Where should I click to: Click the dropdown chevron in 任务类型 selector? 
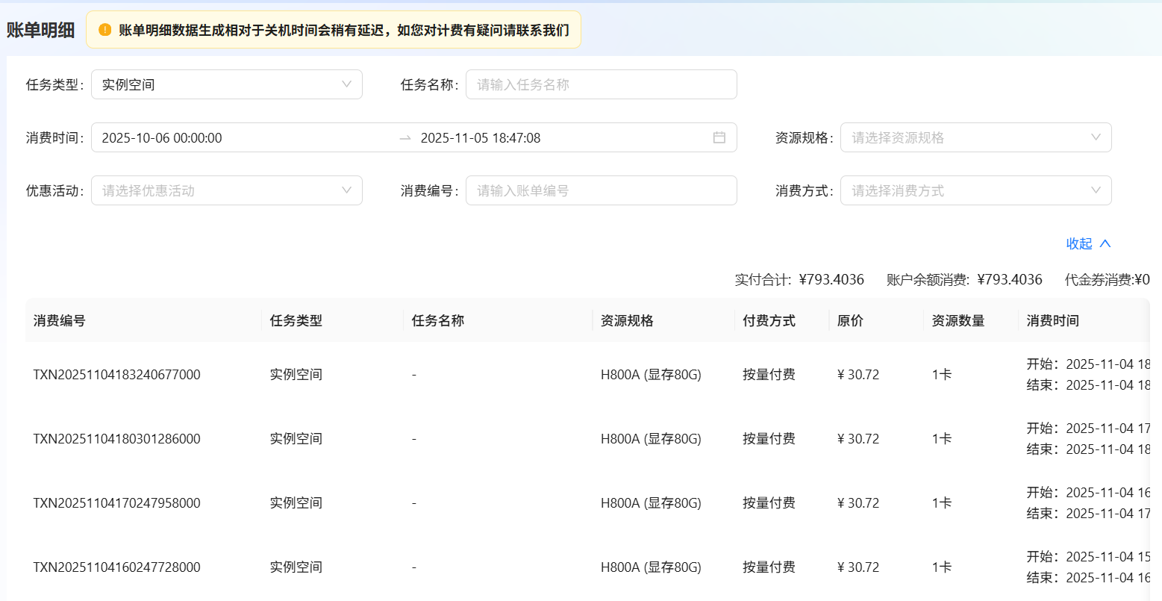(x=346, y=84)
